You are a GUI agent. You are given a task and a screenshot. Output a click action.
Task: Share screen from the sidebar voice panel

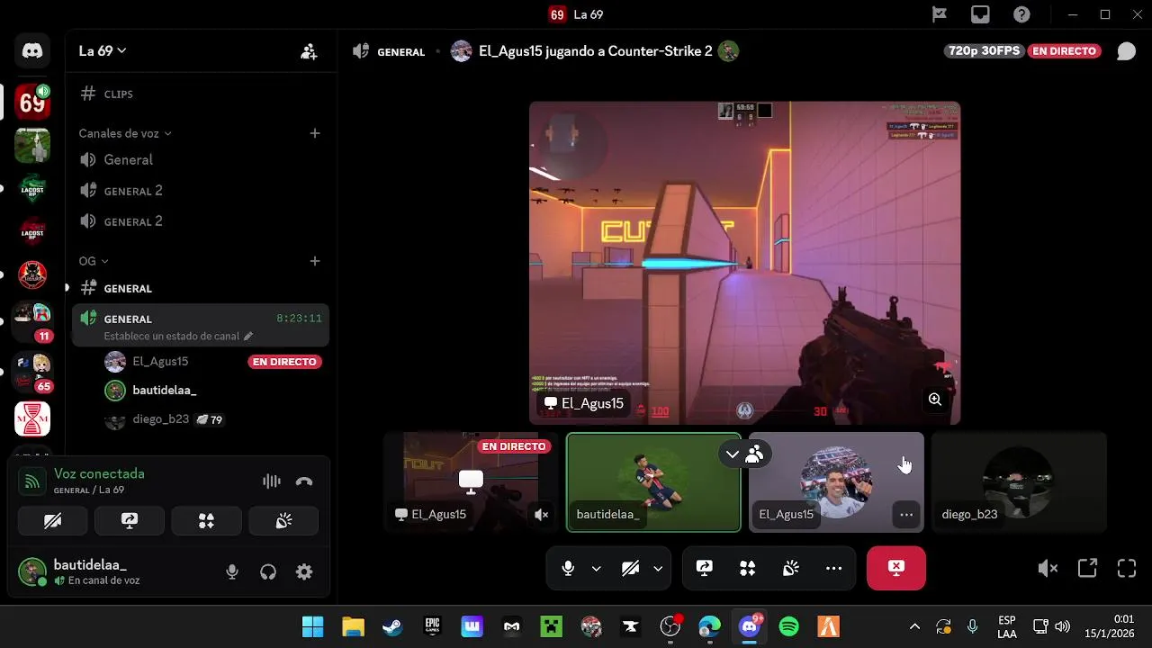(130, 520)
